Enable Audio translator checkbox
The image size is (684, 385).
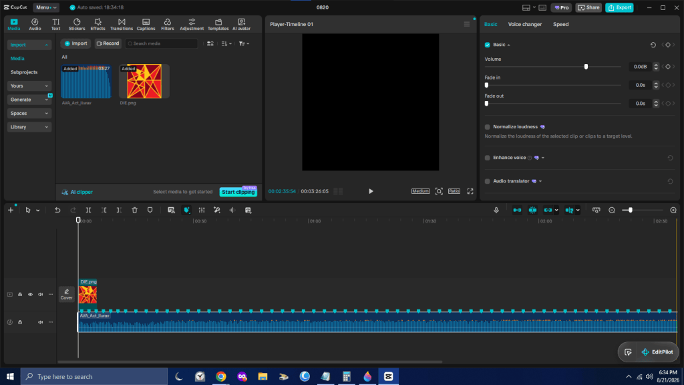[x=487, y=181]
